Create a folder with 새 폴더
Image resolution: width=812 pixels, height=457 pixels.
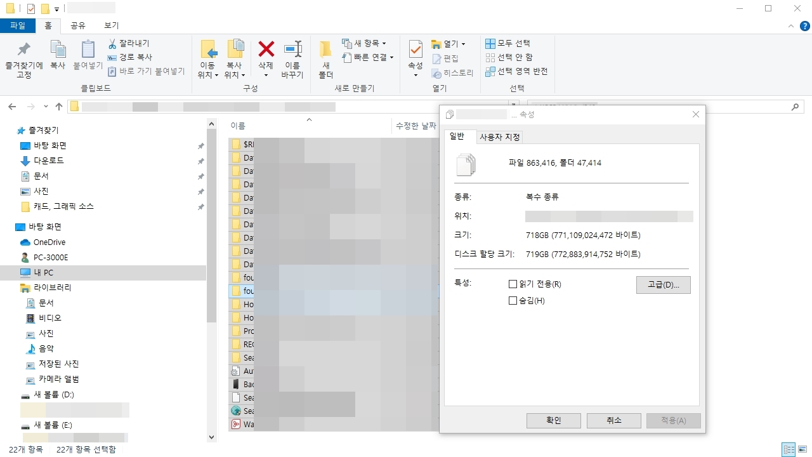[325, 59]
